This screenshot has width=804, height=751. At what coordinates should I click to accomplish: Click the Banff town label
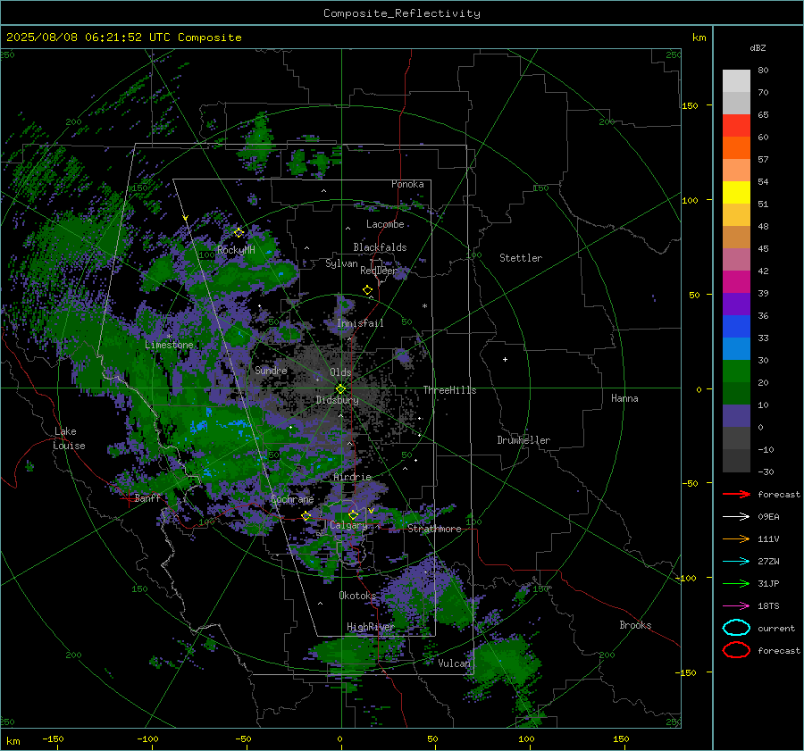coord(147,497)
